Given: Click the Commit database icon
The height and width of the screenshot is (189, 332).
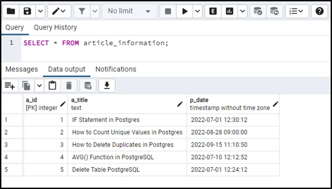Looking at the screenshot, I should point(258,11).
